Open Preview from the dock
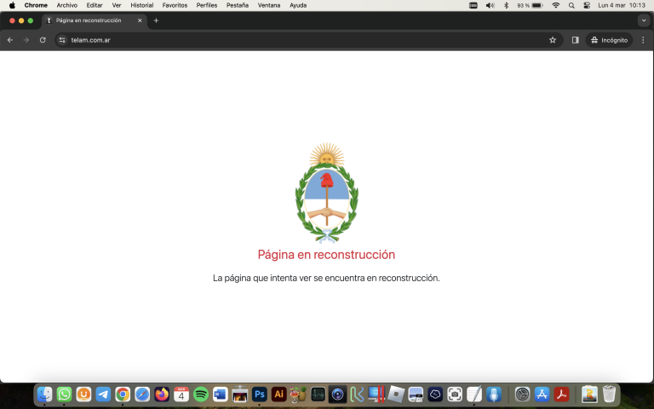This screenshot has height=409, width=654. click(x=416, y=394)
